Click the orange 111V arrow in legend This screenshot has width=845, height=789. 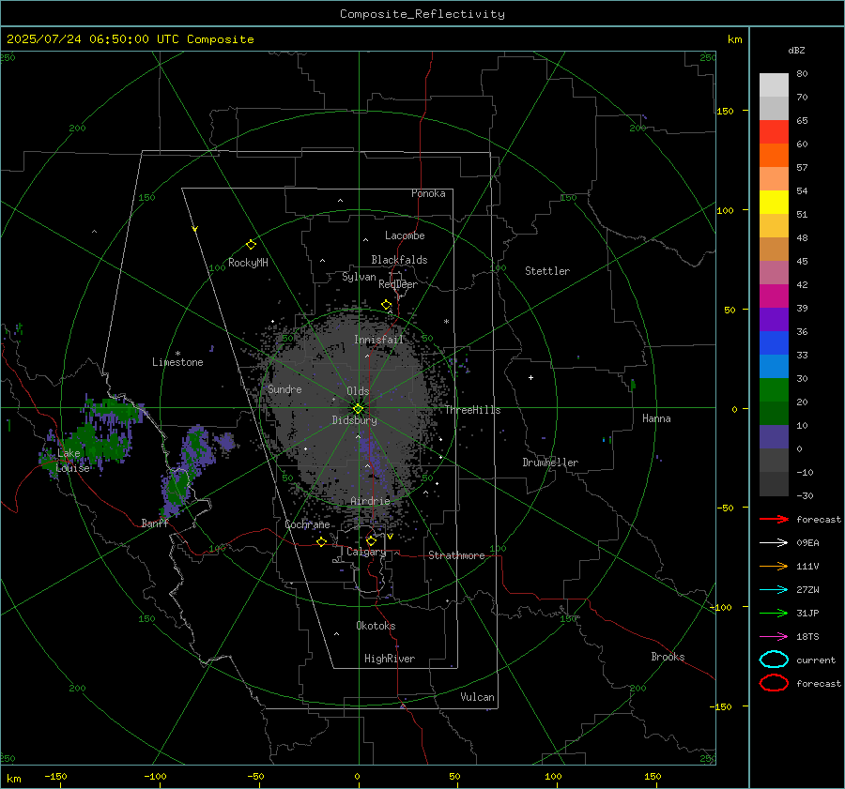[x=774, y=566]
